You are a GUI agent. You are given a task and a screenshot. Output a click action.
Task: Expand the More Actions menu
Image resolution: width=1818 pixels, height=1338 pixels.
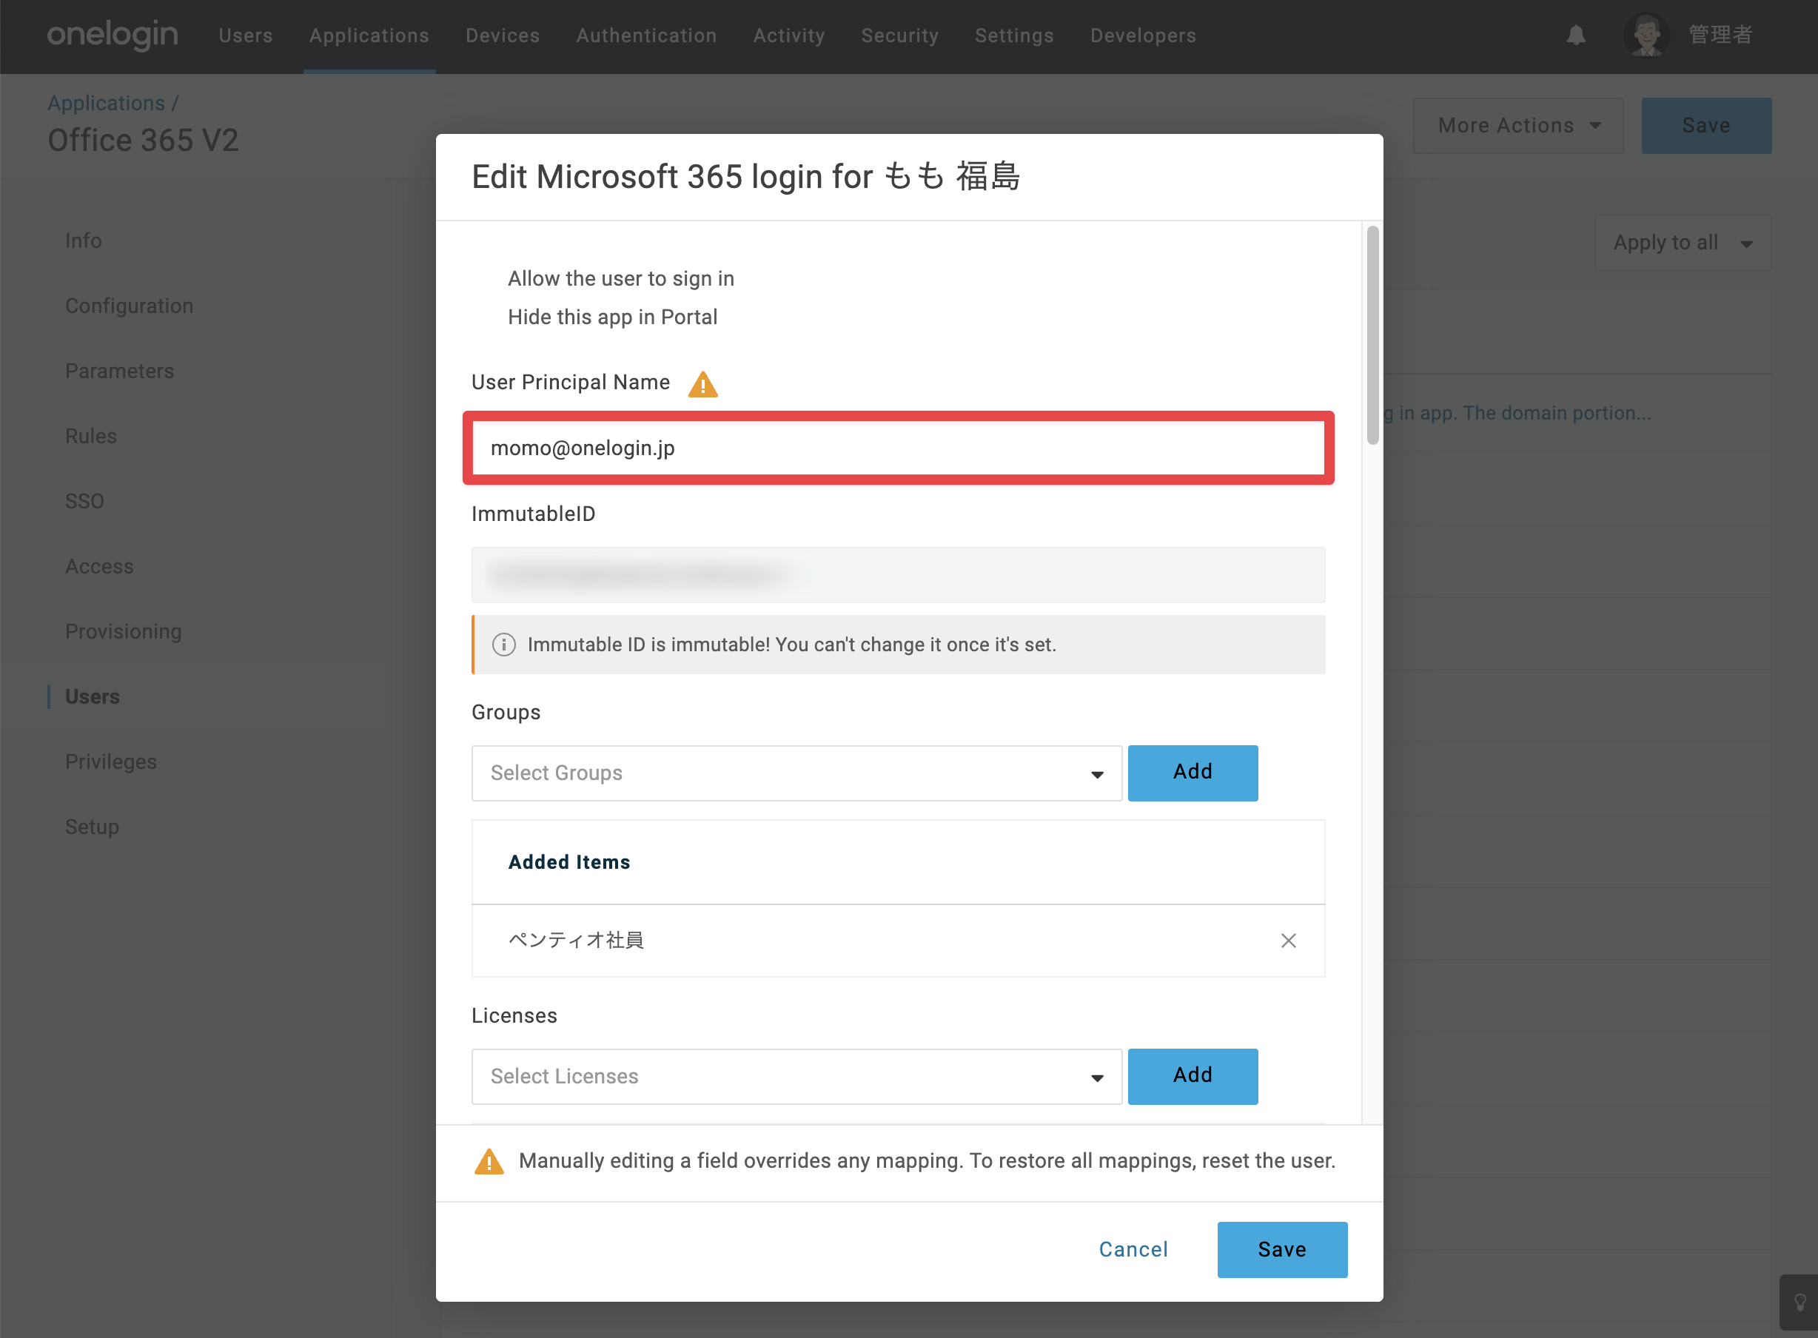pos(1518,126)
